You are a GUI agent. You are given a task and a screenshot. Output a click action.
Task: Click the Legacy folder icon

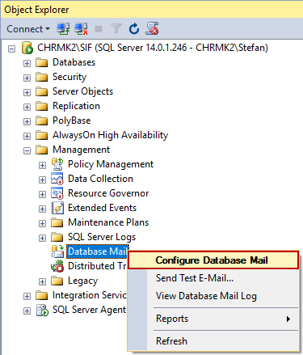[x=57, y=281]
